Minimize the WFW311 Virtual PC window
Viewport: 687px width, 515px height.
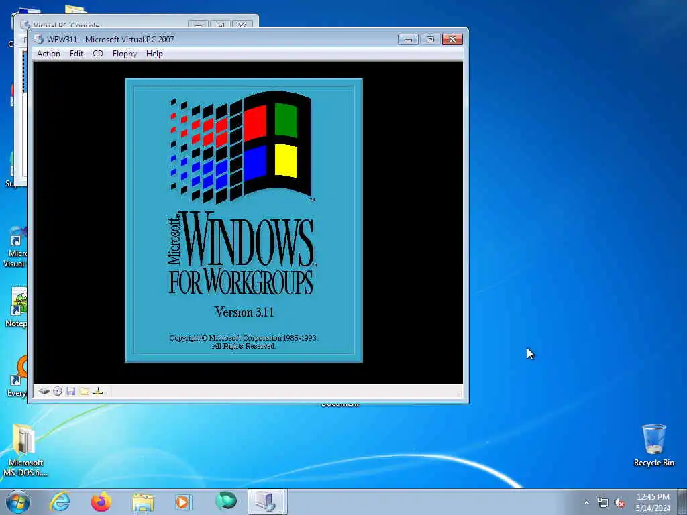tap(408, 40)
